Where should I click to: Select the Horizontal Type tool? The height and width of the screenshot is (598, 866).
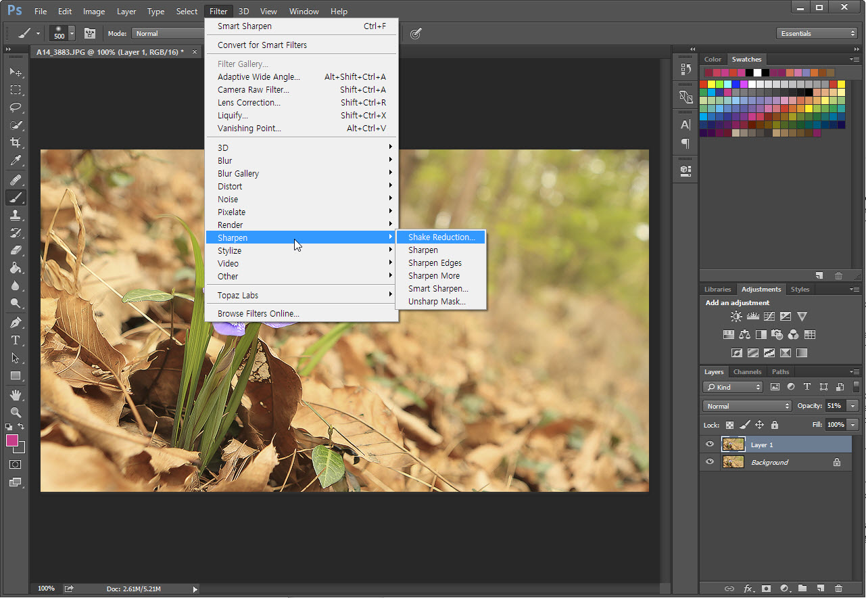16,340
